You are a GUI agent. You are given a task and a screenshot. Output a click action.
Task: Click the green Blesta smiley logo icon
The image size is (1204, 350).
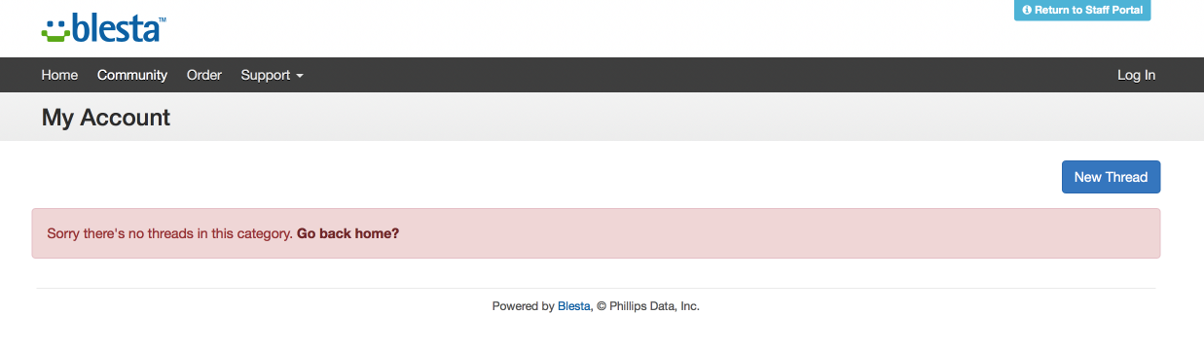coord(56,29)
